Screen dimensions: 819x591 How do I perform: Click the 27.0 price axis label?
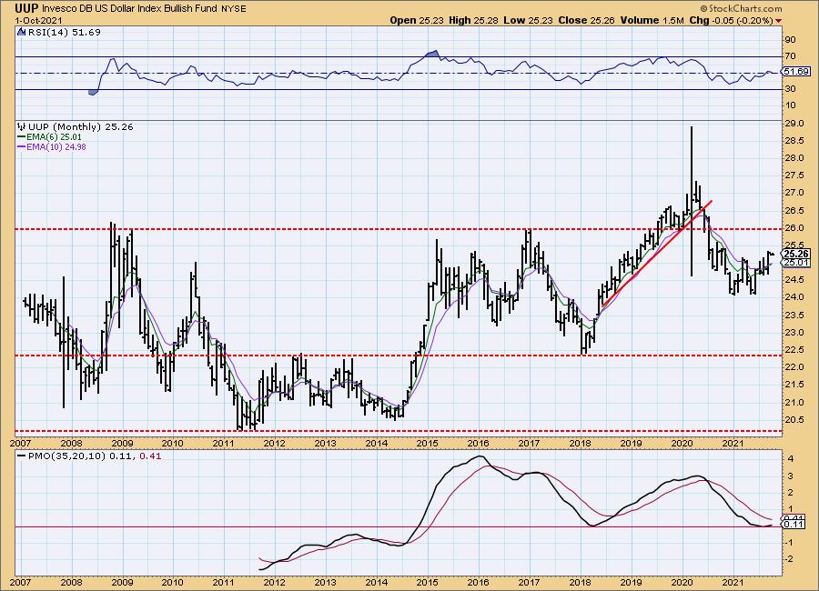pyautogui.click(x=794, y=193)
